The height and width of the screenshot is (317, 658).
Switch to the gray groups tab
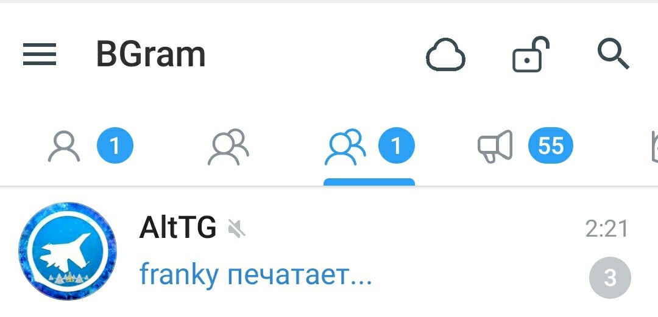[x=228, y=147]
